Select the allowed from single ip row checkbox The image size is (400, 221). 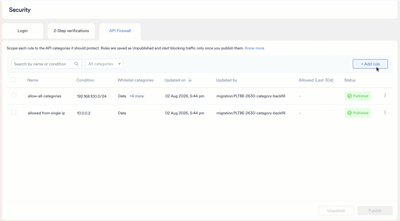coord(14,113)
